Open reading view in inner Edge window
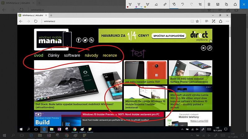This screenshot has width=248, height=139. click(192, 21)
